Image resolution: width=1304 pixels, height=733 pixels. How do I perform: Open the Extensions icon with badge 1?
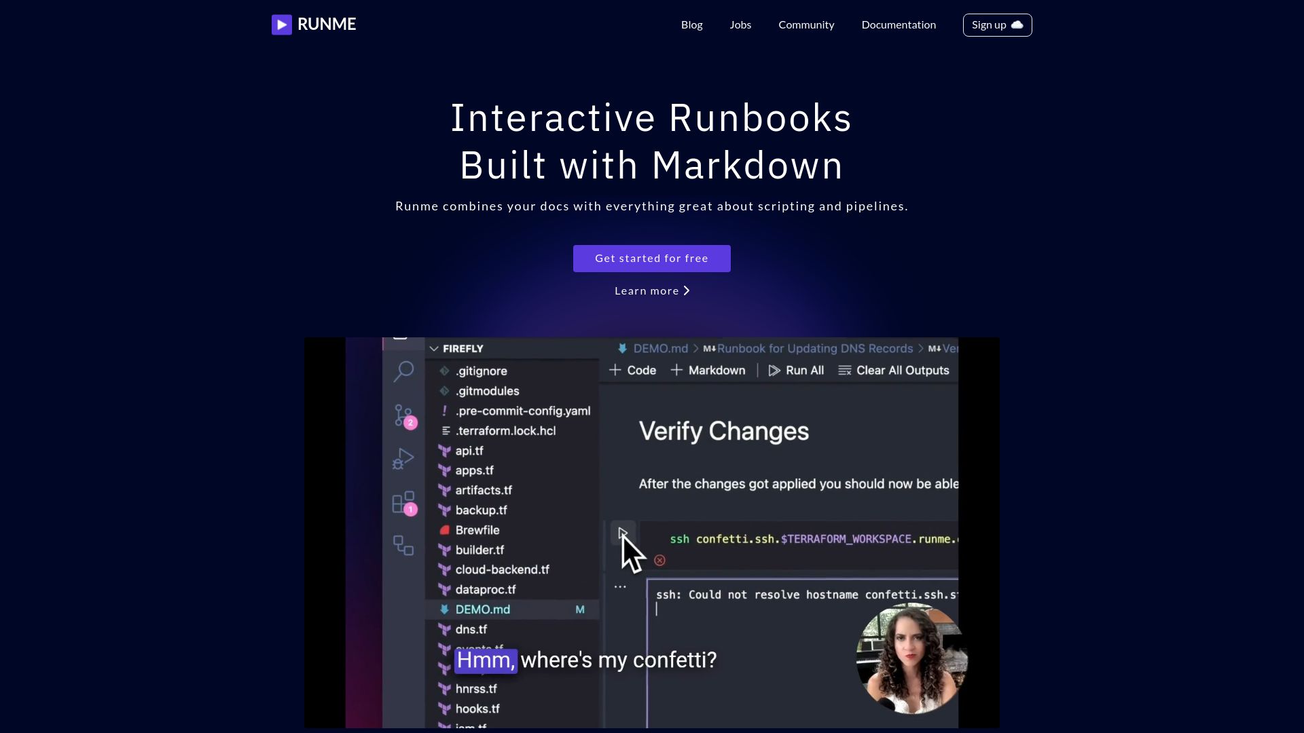(405, 504)
